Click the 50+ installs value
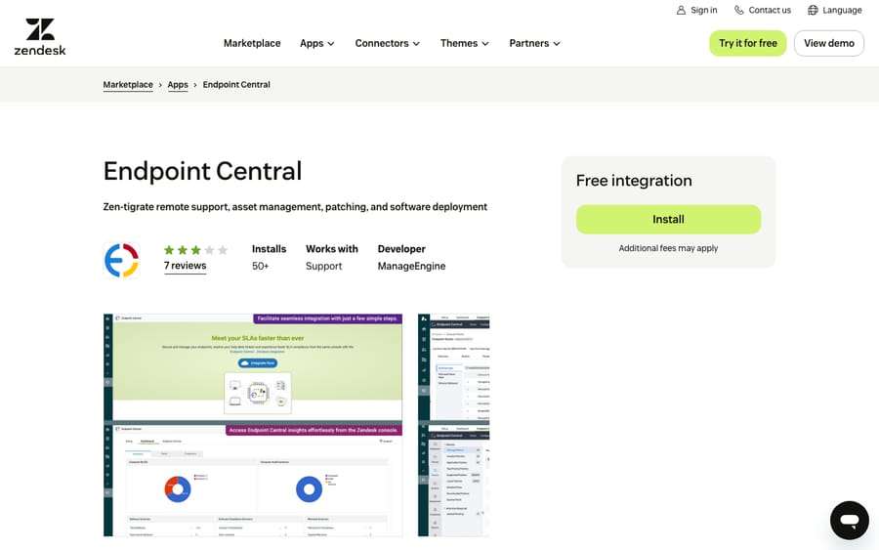The width and height of the screenshot is (879, 550). (x=260, y=267)
